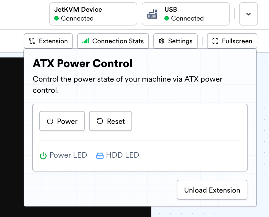Click the Fullscreen text label
The width and height of the screenshot is (269, 217).
click(x=237, y=41)
